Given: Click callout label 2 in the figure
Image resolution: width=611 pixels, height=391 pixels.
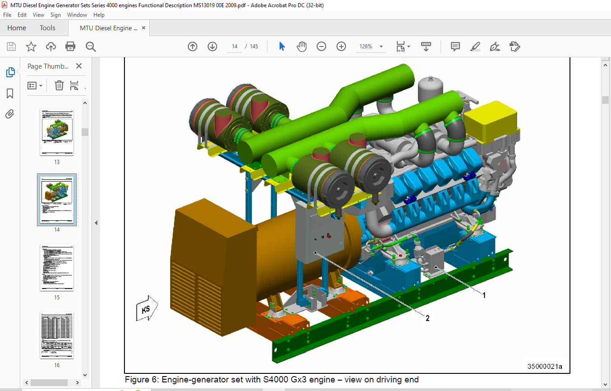Looking at the screenshot, I should click(x=427, y=318).
